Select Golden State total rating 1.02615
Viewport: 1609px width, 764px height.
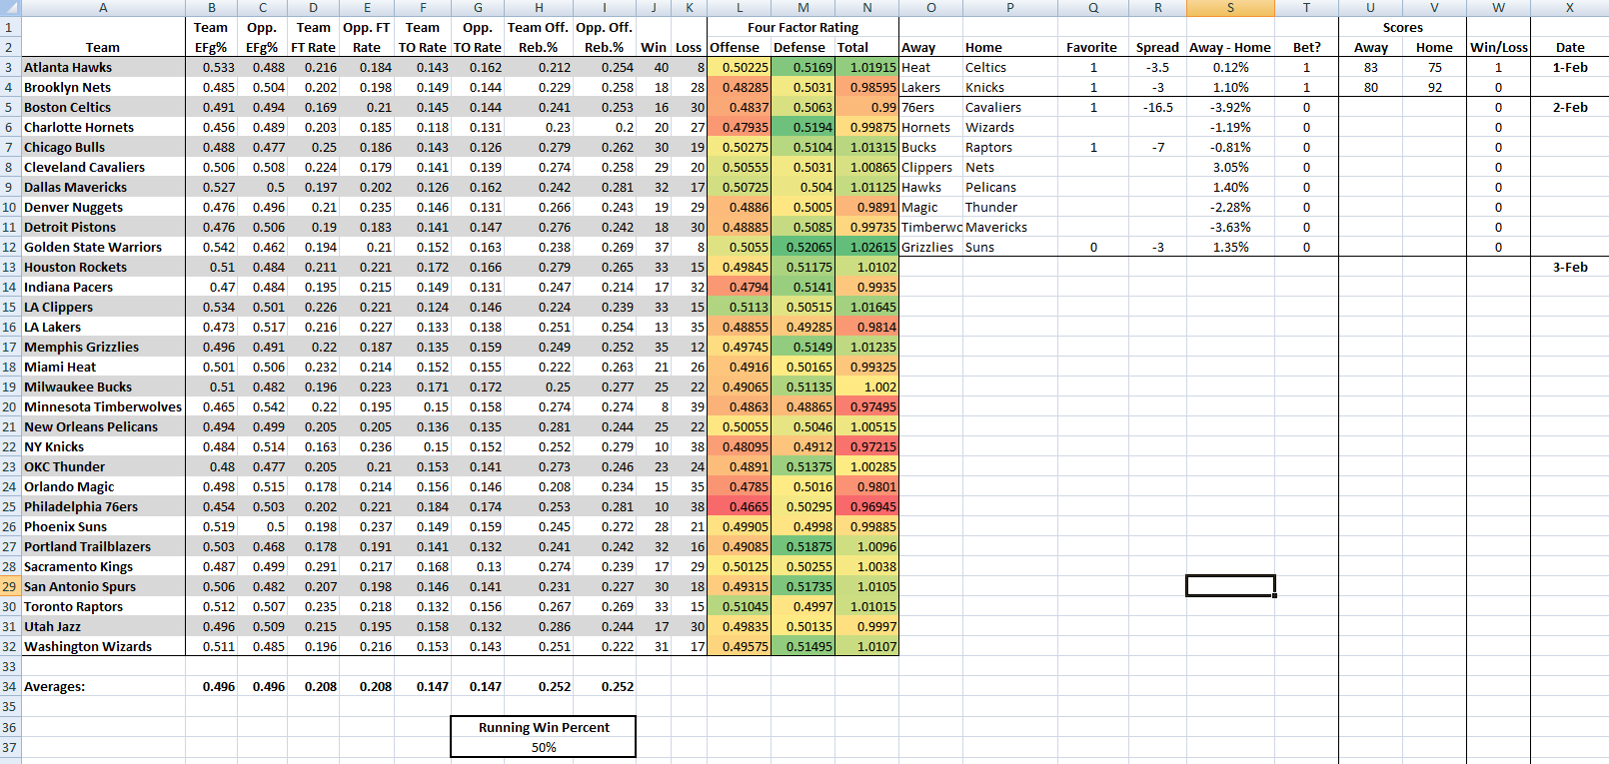tap(866, 247)
